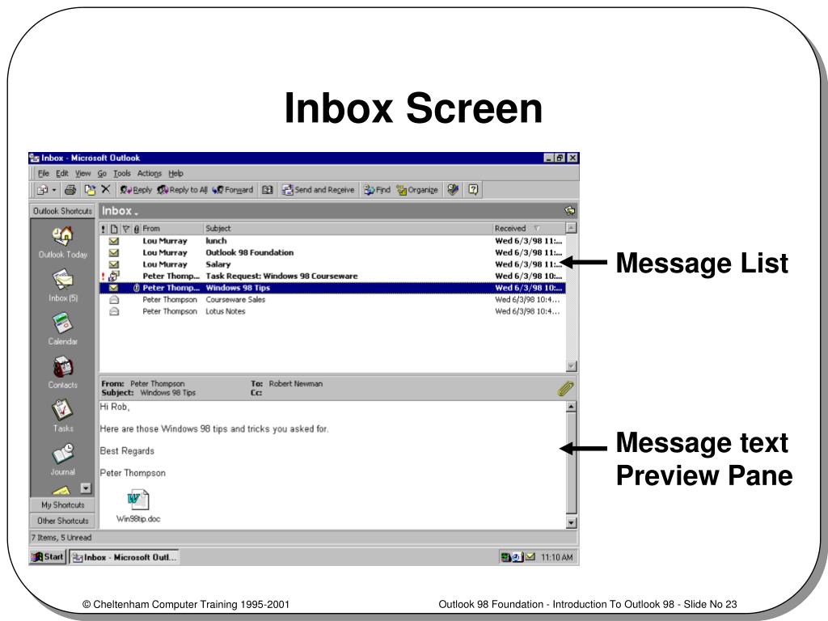The height and width of the screenshot is (621, 828).
Task: Open the Address Book toolbar icon
Action: pos(268,189)
